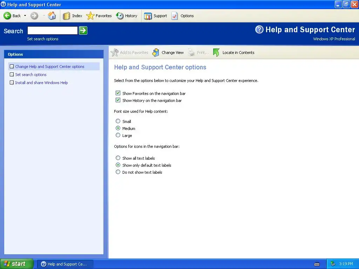Choose Show only default text labels

[118, 165]
